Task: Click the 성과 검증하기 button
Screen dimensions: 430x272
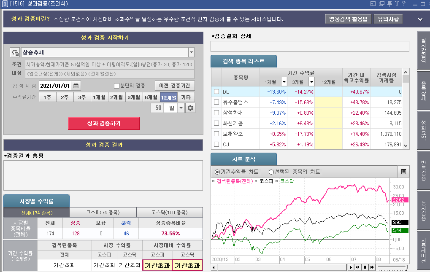Action: coord(104,123)
